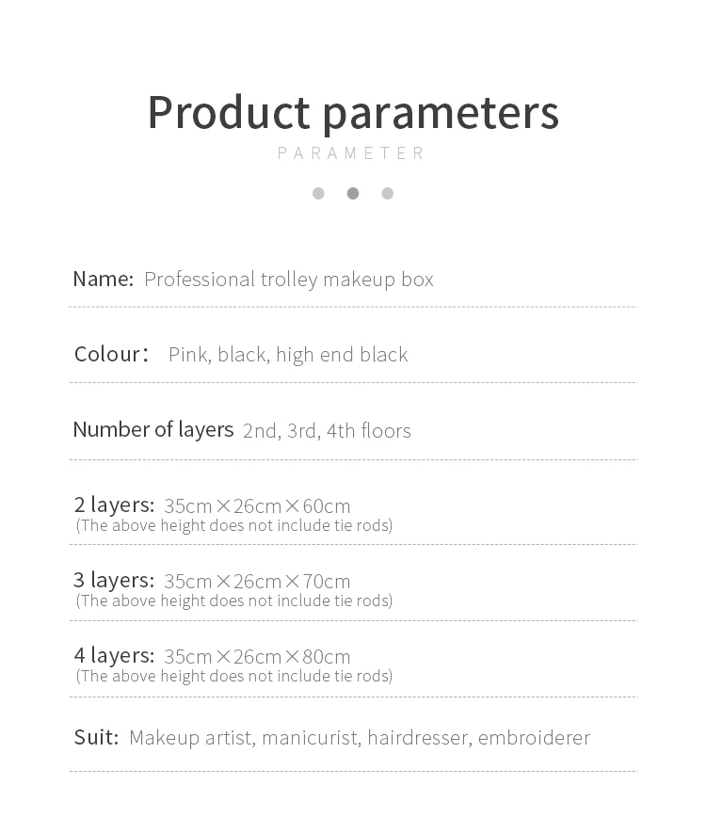Select "Professional trolley makeup box" text
This screenshot has height=817, width=706.
tap(288, 280)
